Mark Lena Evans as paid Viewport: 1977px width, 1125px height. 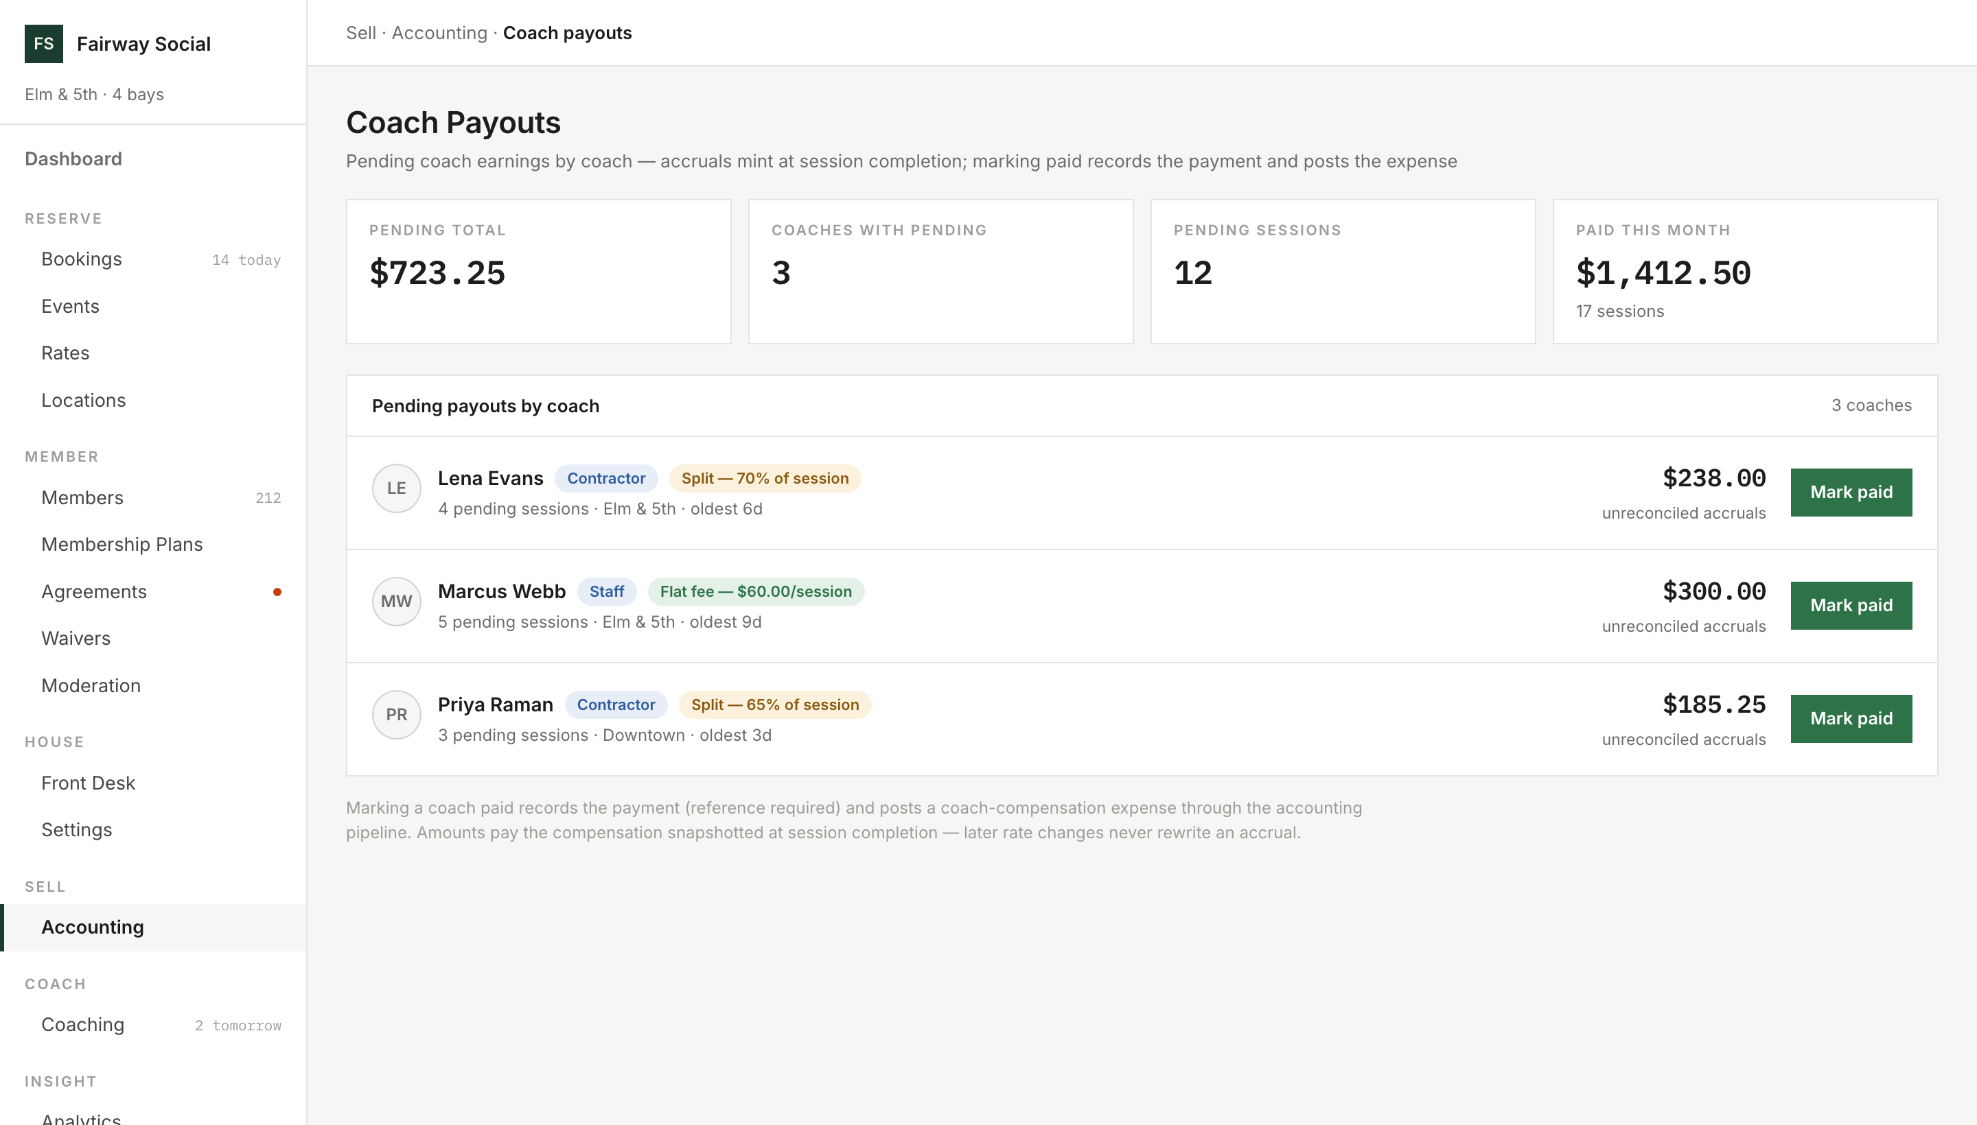(x=1851, y=493)
